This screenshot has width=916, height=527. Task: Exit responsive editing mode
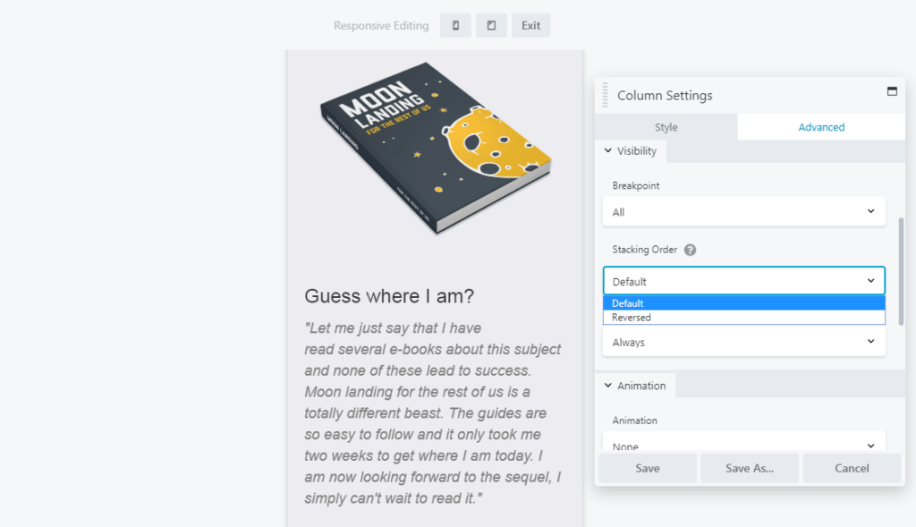530,25
